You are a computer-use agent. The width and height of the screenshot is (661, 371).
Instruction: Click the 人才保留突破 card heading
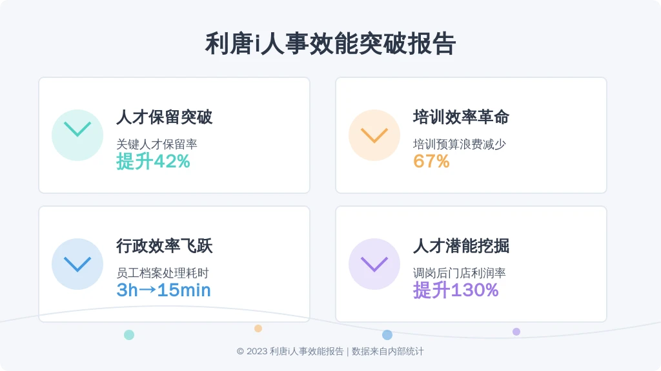coord(165,117)
